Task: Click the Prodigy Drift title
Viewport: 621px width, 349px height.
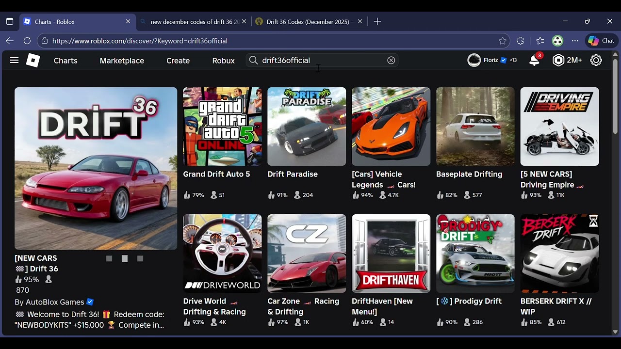Action: [469, 301]
